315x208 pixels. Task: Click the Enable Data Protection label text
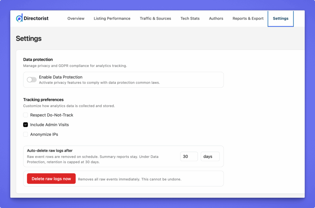(61, 77)
